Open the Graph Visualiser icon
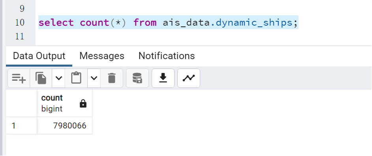372x156 pixels. 189,78
